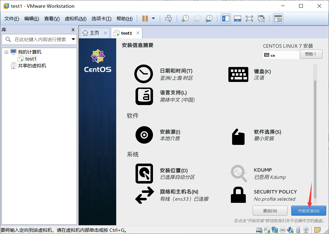Click the 汉语 keyboard text
The width and height of the screenshot is (329, 234).
pyautogui.click(x=259, y=78)
